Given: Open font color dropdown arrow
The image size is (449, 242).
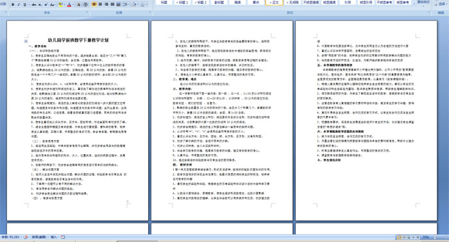Looking at the screenshot, I should 73,4.
